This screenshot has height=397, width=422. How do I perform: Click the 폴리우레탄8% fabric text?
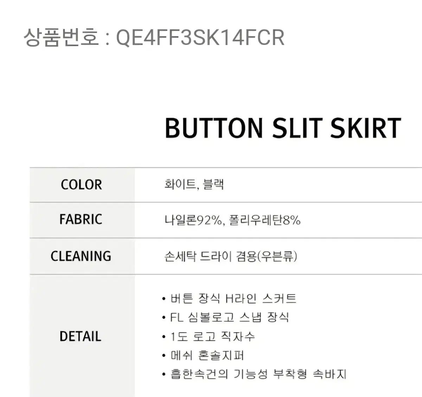click(x=265, y=221)
